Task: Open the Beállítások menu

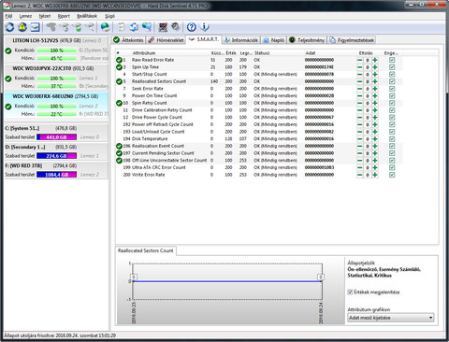Action: coord(87,16)
